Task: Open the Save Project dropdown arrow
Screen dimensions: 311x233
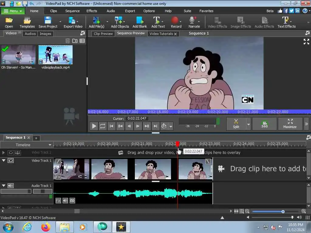Action: click(x=60, y=22)
